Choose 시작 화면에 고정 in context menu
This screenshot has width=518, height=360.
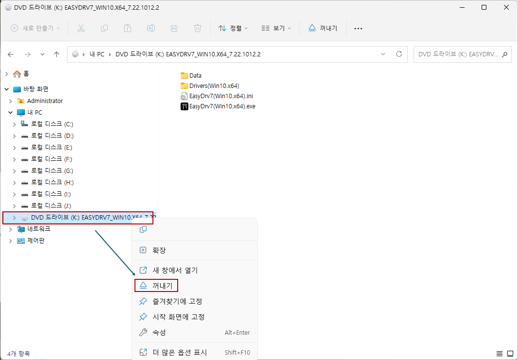pyautogui.click(x=194, y=317)
